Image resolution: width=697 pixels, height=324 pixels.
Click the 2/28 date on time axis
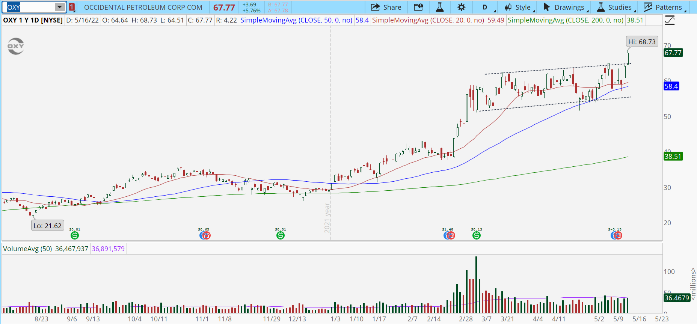(466, 319)
